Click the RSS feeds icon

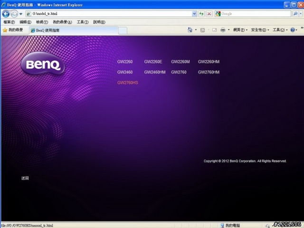coord(202,30)
